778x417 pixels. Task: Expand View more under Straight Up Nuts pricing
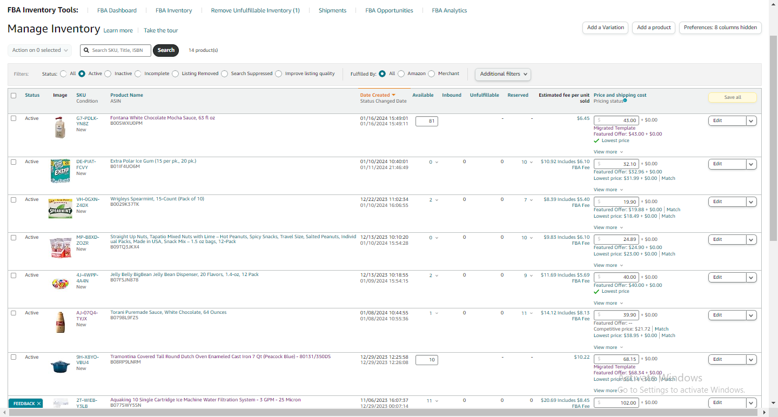coord(608,265)
